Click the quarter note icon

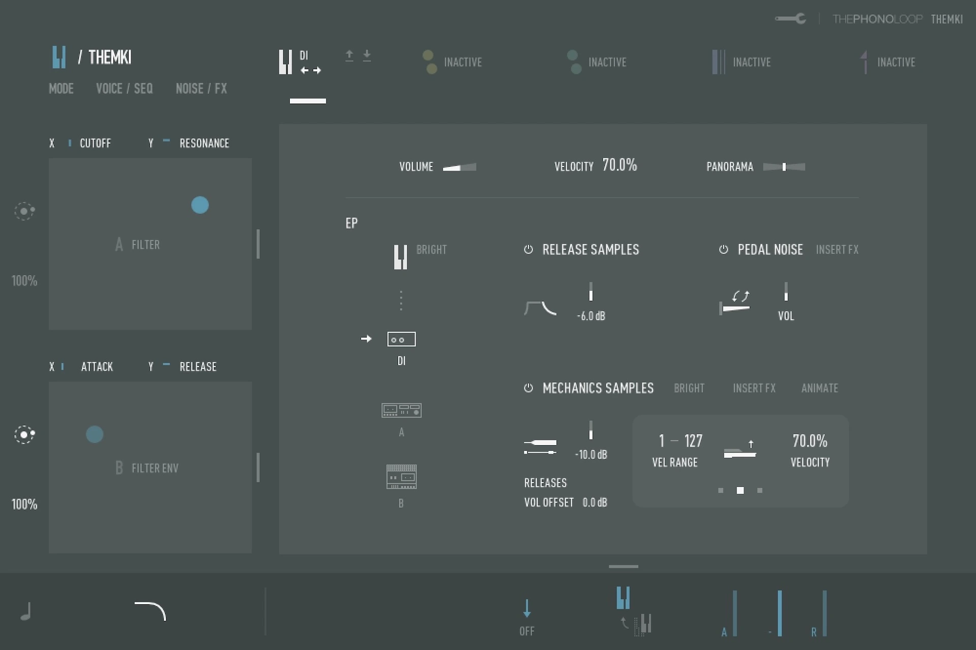(26, 611)
